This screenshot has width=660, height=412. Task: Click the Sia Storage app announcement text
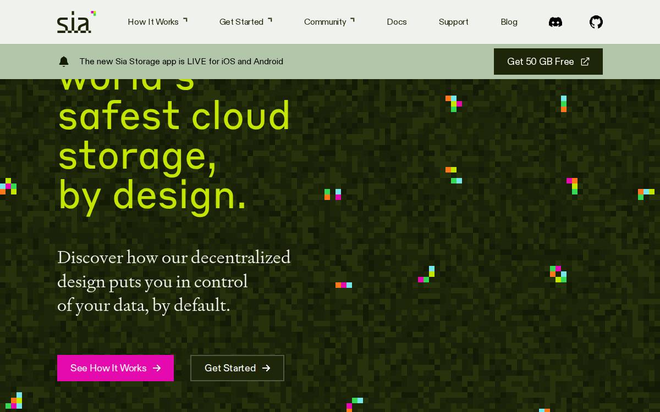click(x=181, y=62)
